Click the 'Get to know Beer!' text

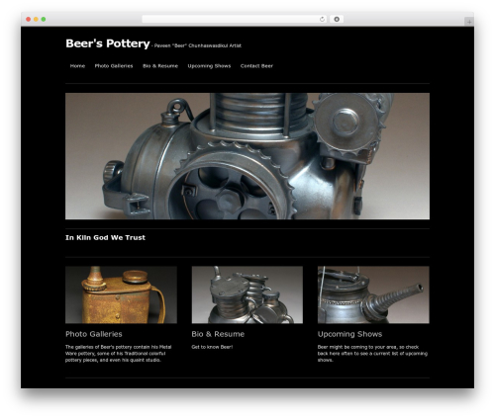(x=212, y=347)
